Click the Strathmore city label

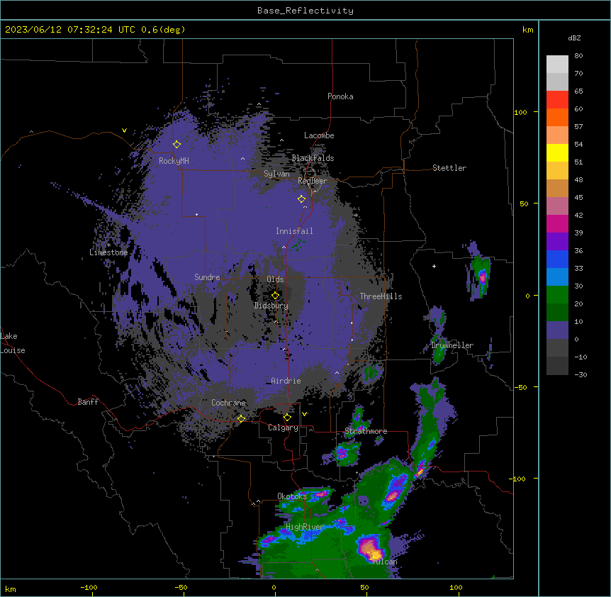366,431
